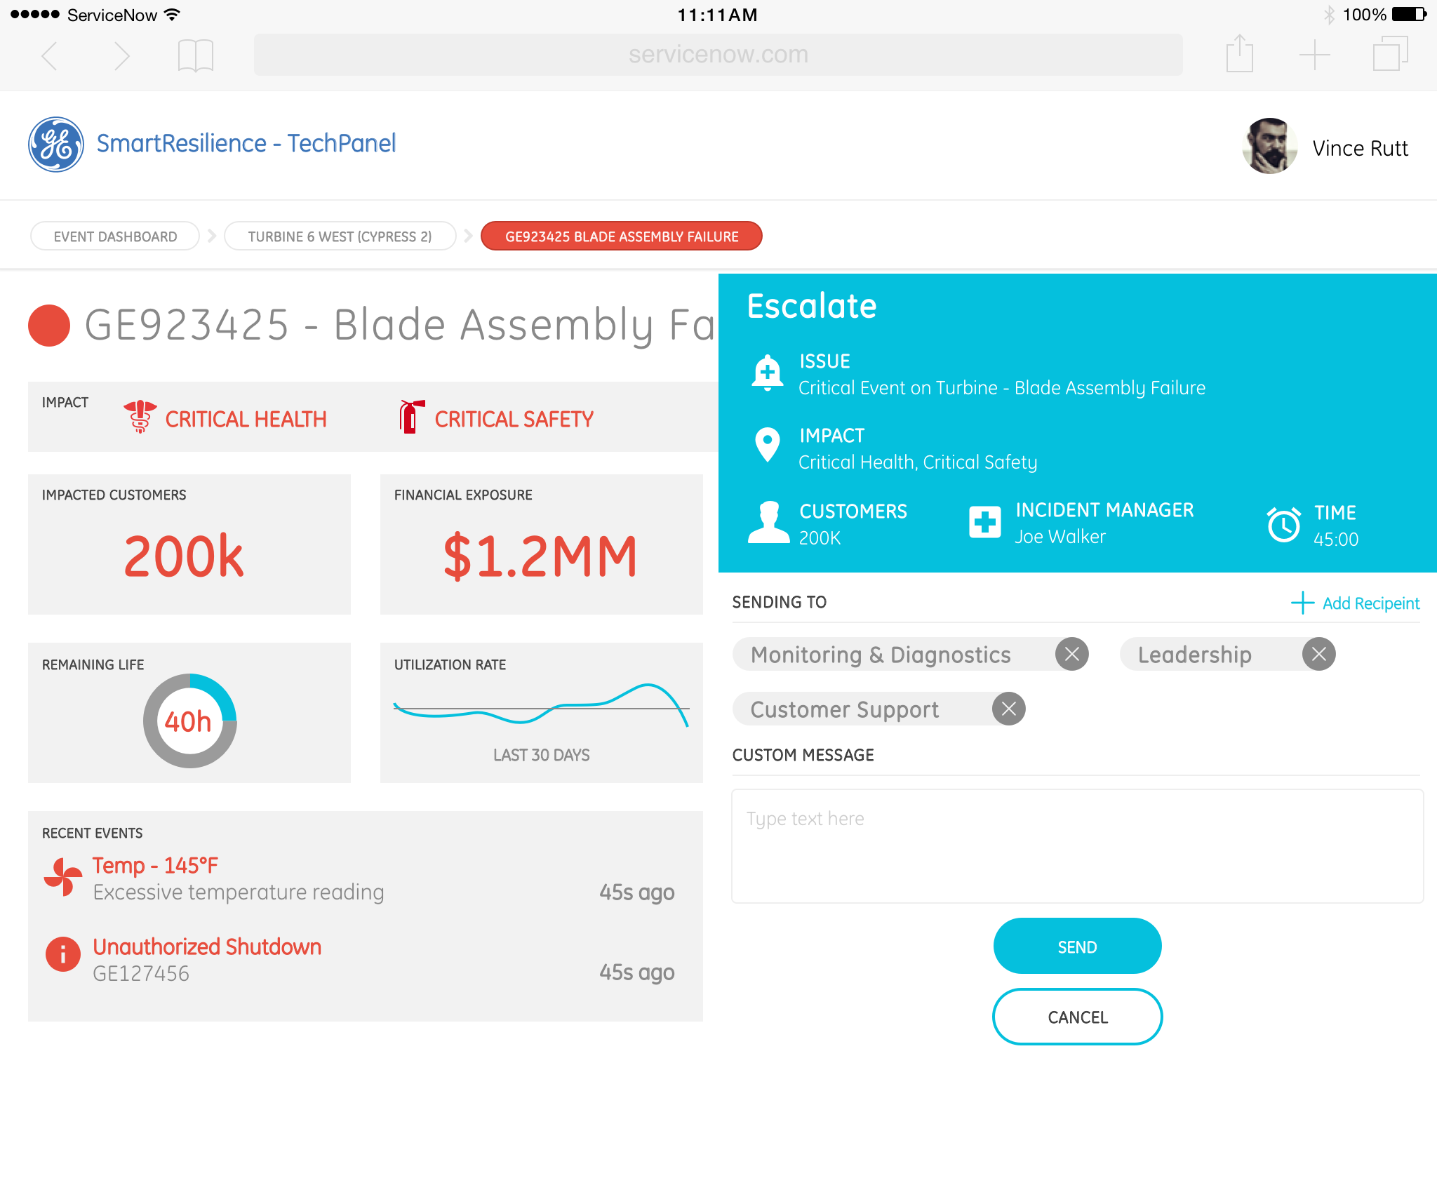Remove Customer Support recipient
This screenshot has width=1437, height=1204.
1008,709
